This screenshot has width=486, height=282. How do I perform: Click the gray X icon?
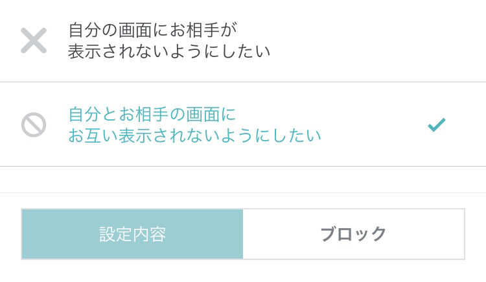[x=34, y=40]
